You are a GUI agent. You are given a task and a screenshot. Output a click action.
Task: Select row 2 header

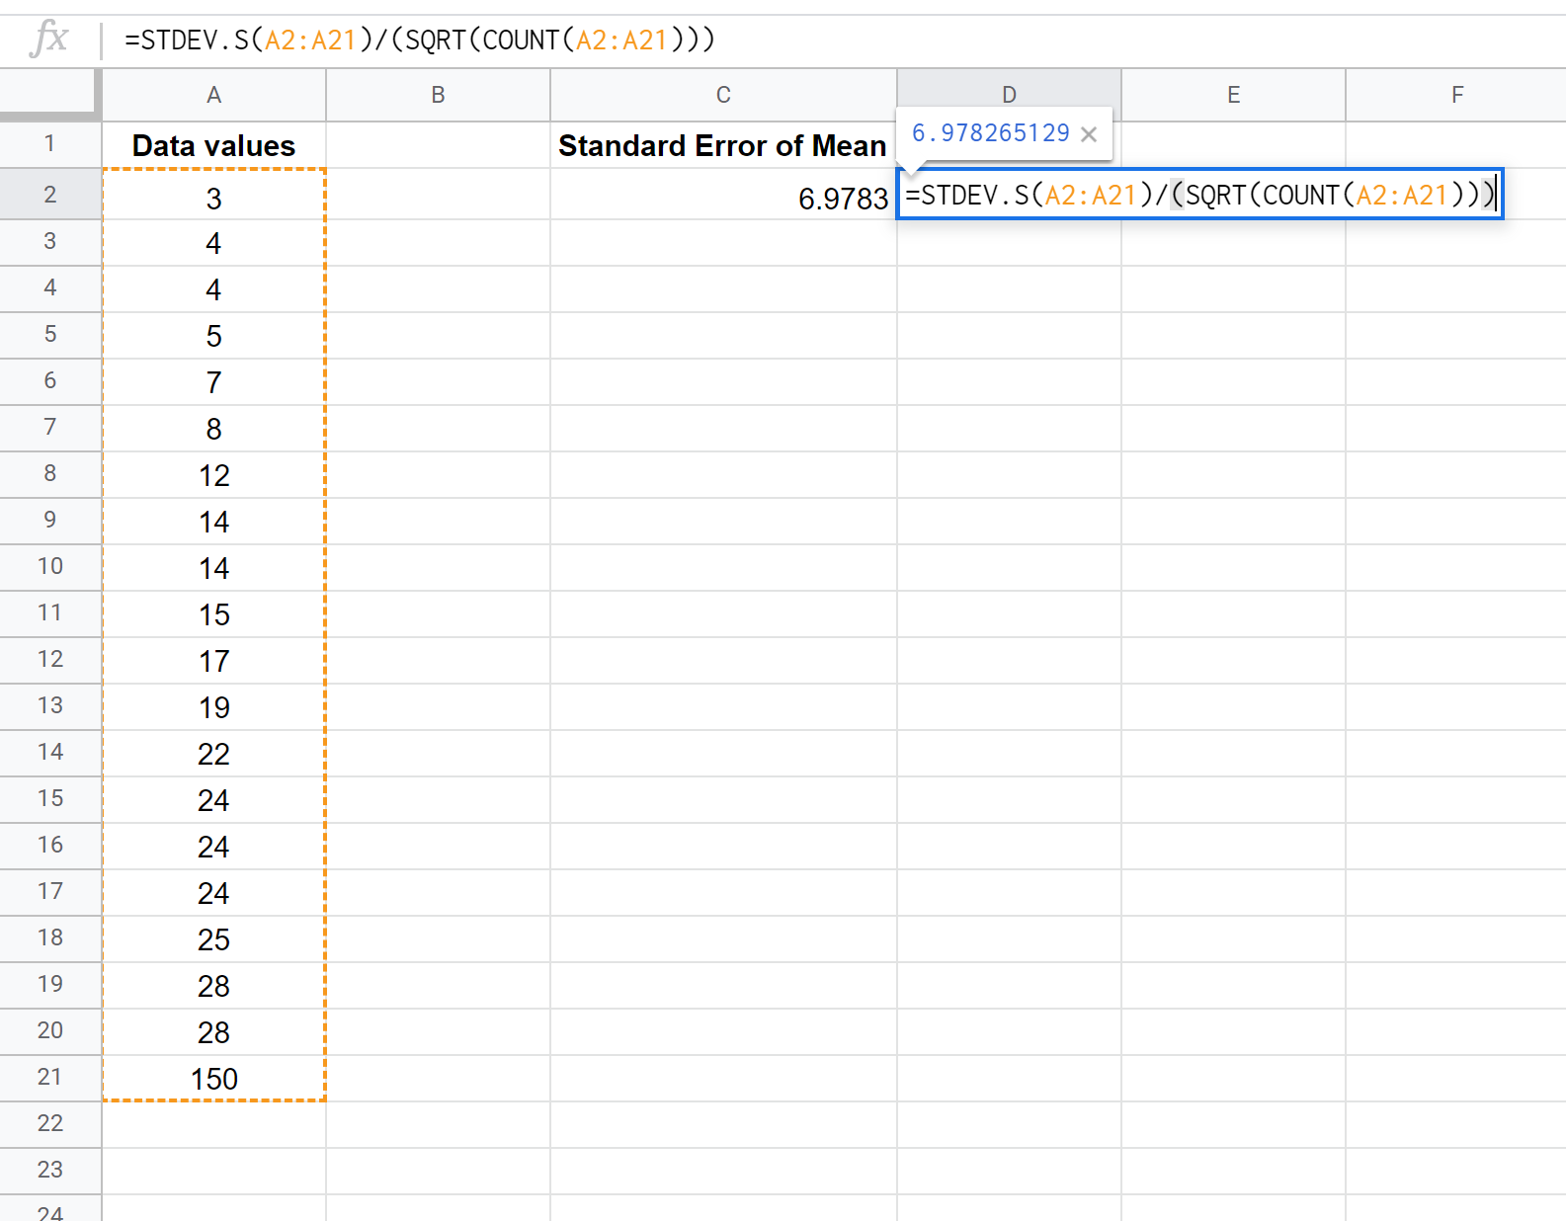50,195
